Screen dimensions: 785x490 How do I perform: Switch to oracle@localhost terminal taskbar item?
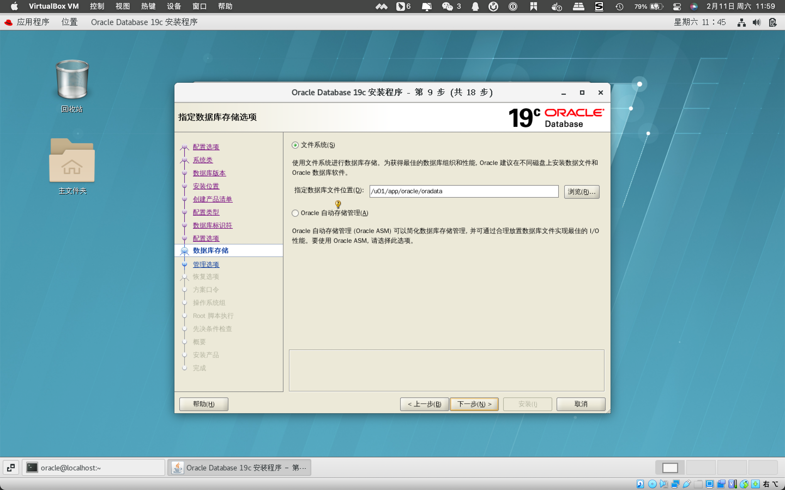93,468
